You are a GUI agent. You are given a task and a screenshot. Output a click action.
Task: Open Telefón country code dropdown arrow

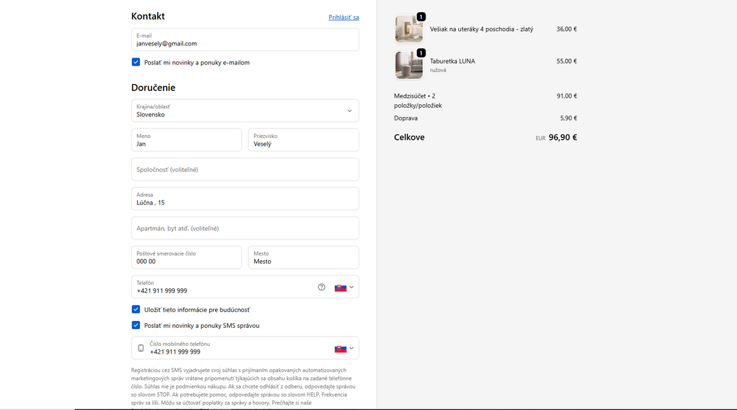tap(352, 287)
